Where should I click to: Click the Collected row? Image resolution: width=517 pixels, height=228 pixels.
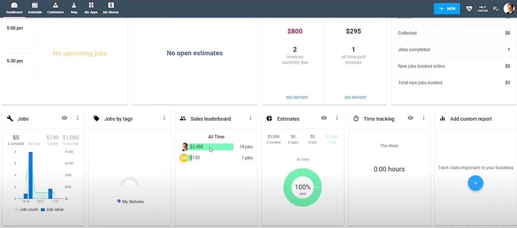tap(454, 33)
